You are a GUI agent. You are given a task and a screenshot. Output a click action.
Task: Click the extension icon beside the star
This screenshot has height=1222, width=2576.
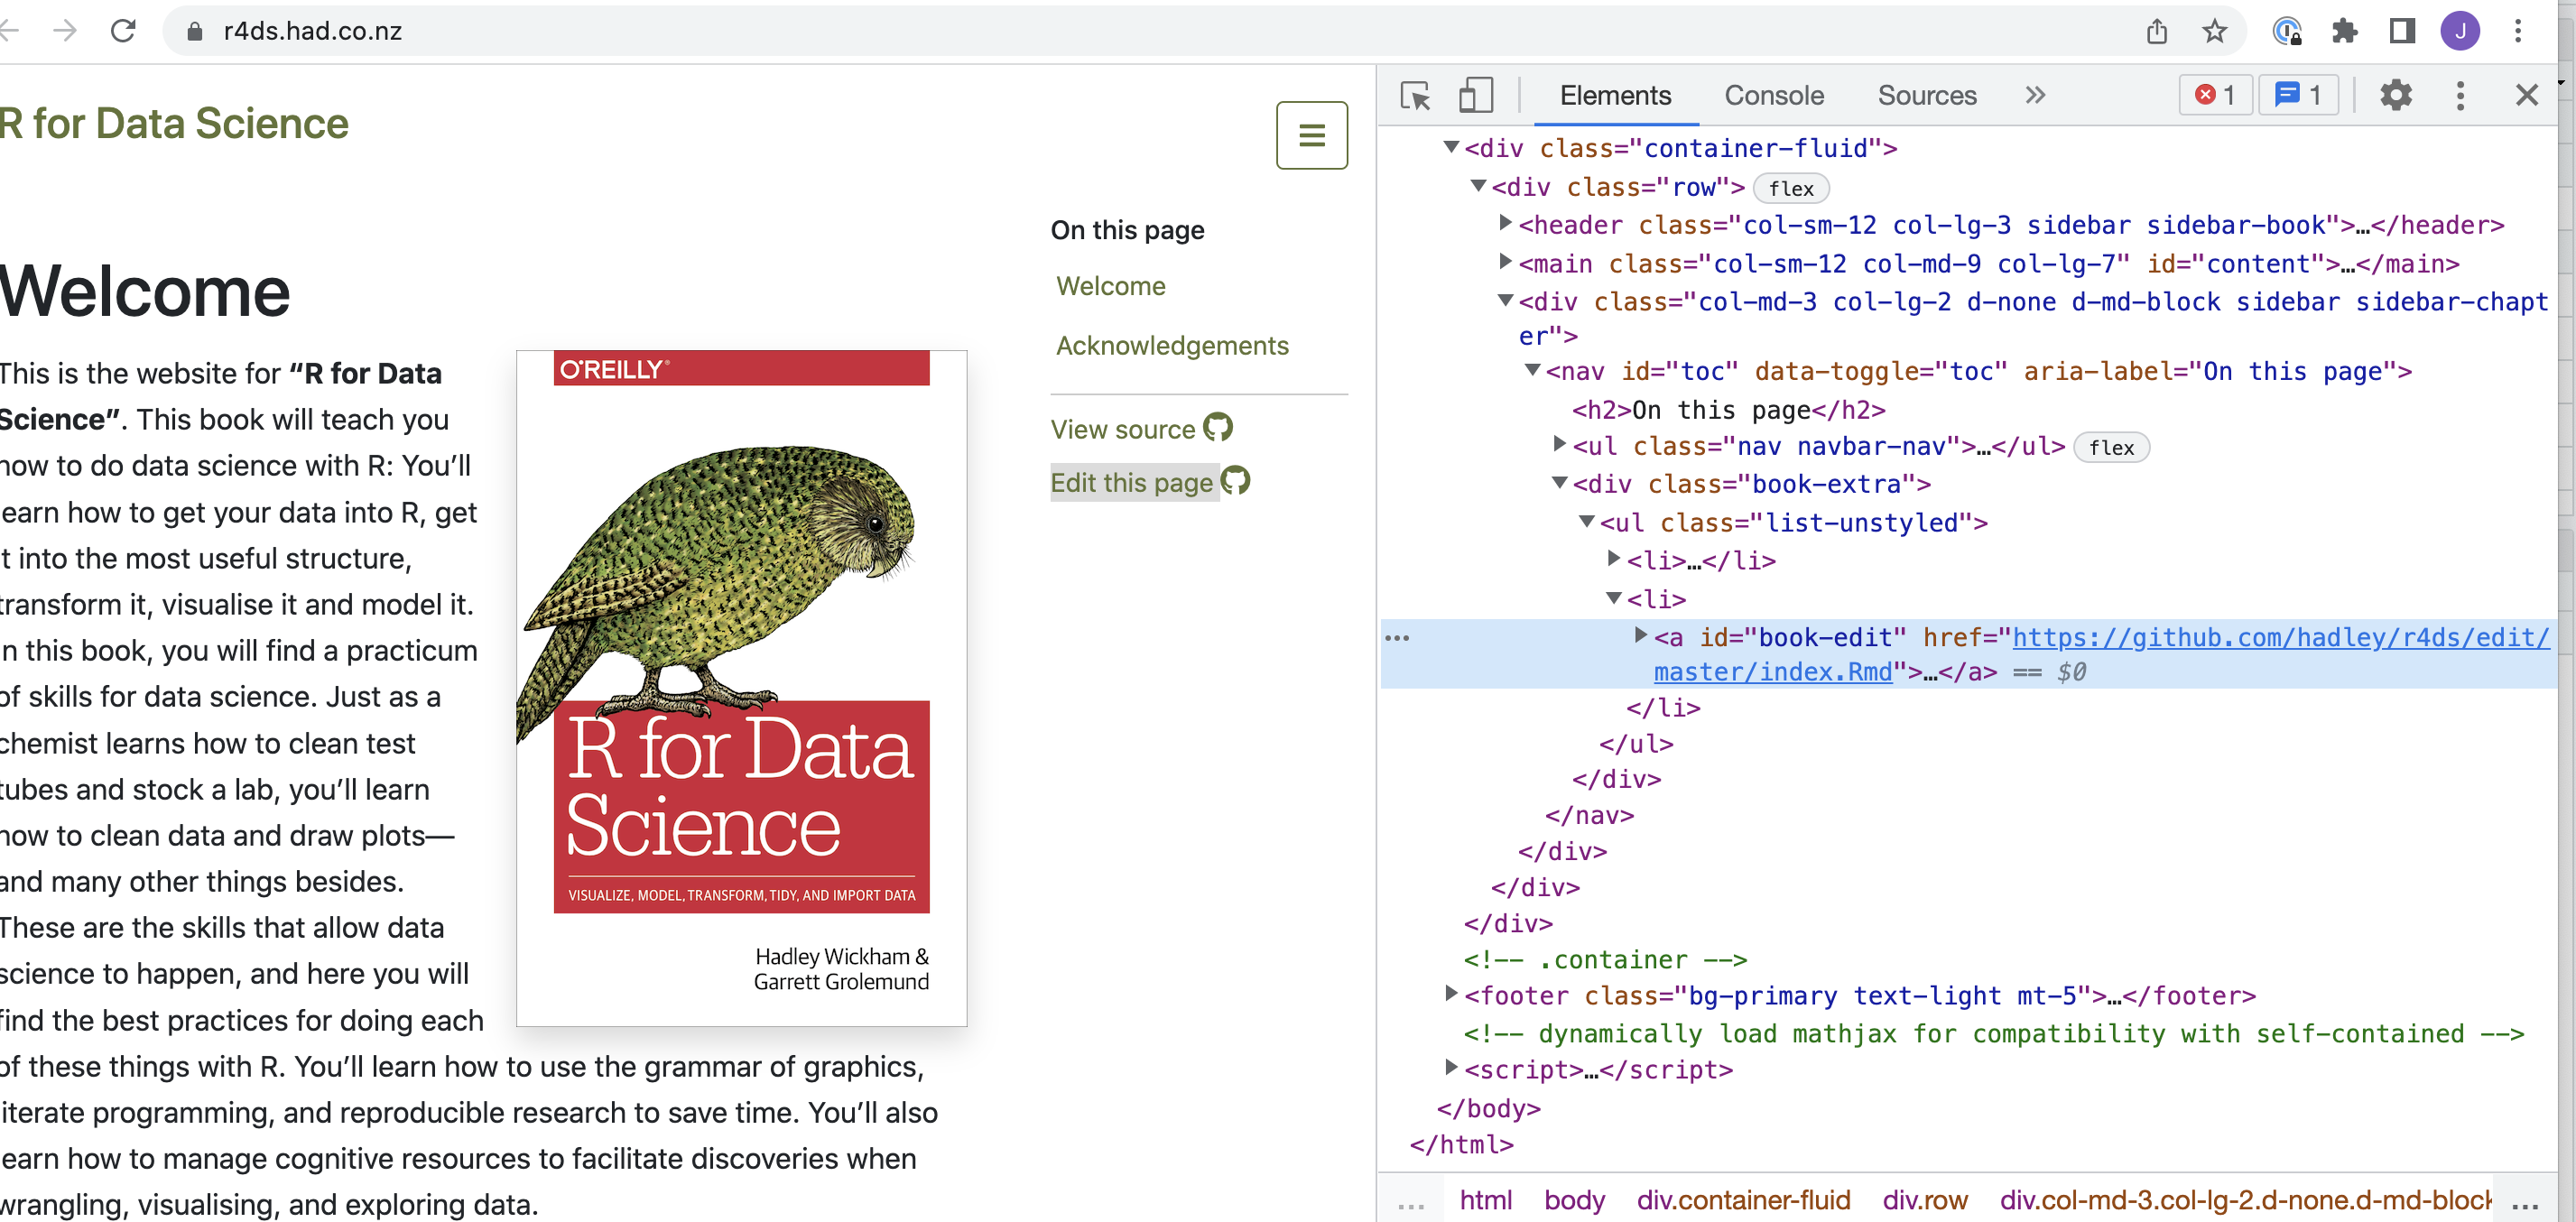tap(2287, 32)
